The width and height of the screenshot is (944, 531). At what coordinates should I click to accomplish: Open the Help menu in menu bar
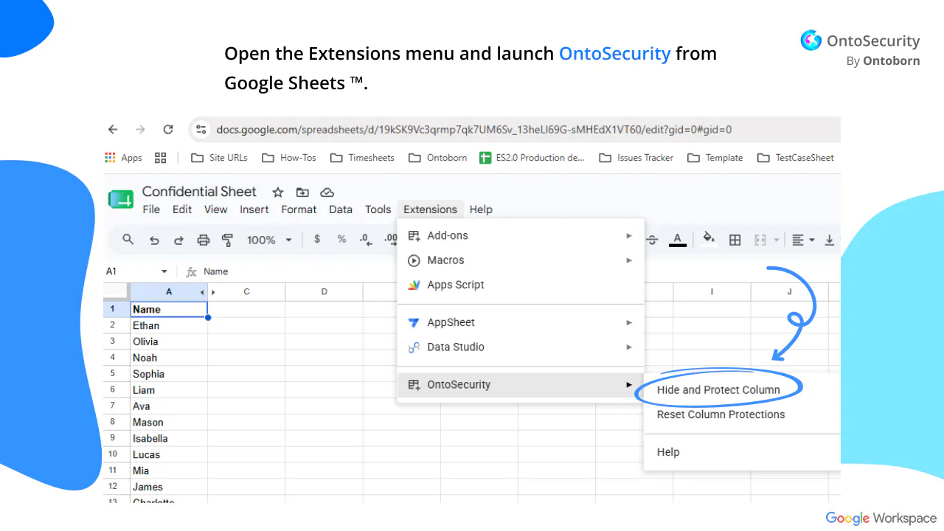(481, 209)
